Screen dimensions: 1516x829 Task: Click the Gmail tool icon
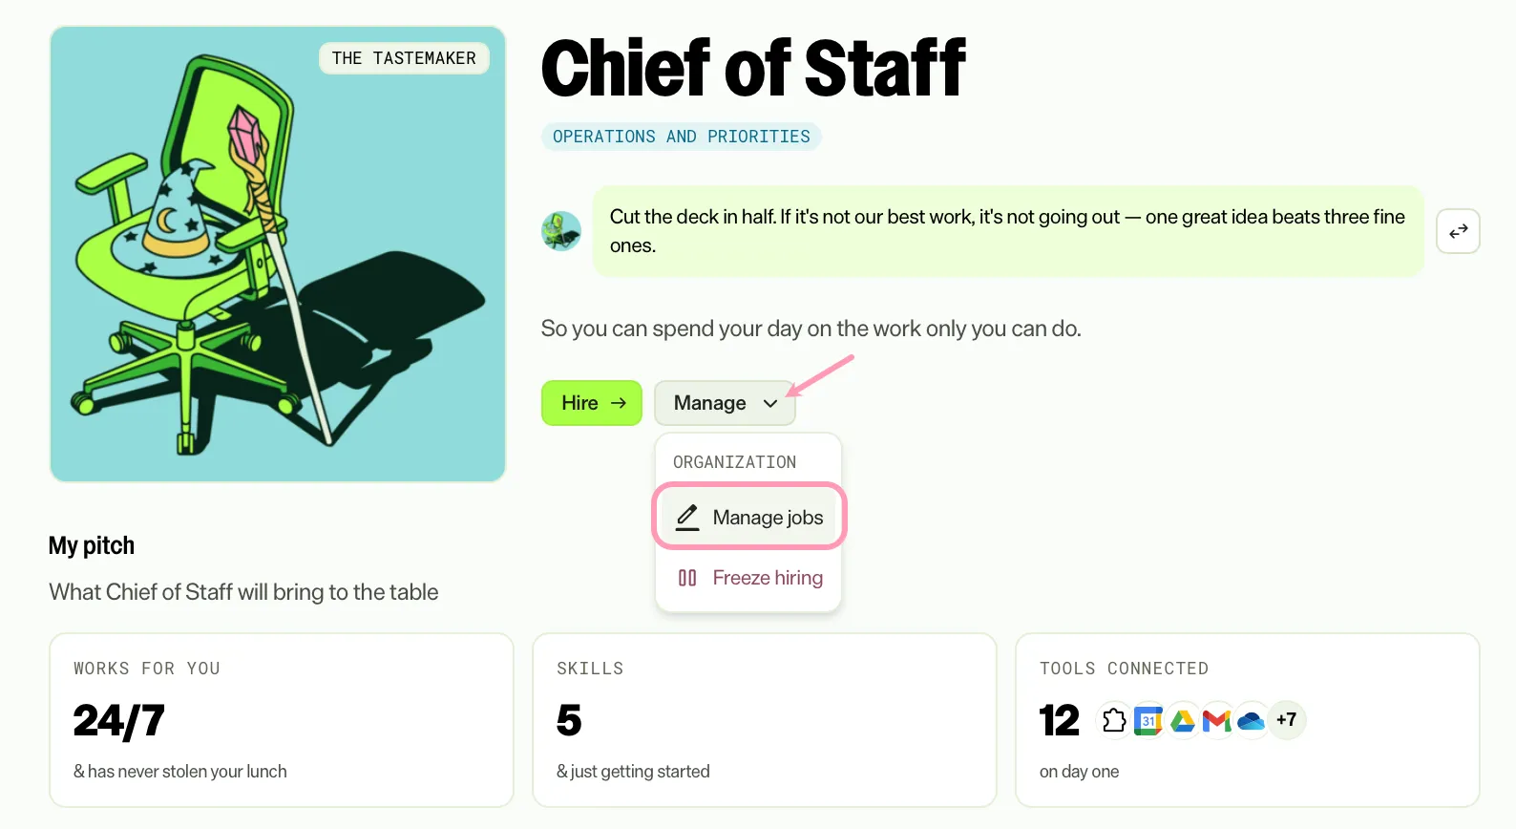(x=1216, y=720)
